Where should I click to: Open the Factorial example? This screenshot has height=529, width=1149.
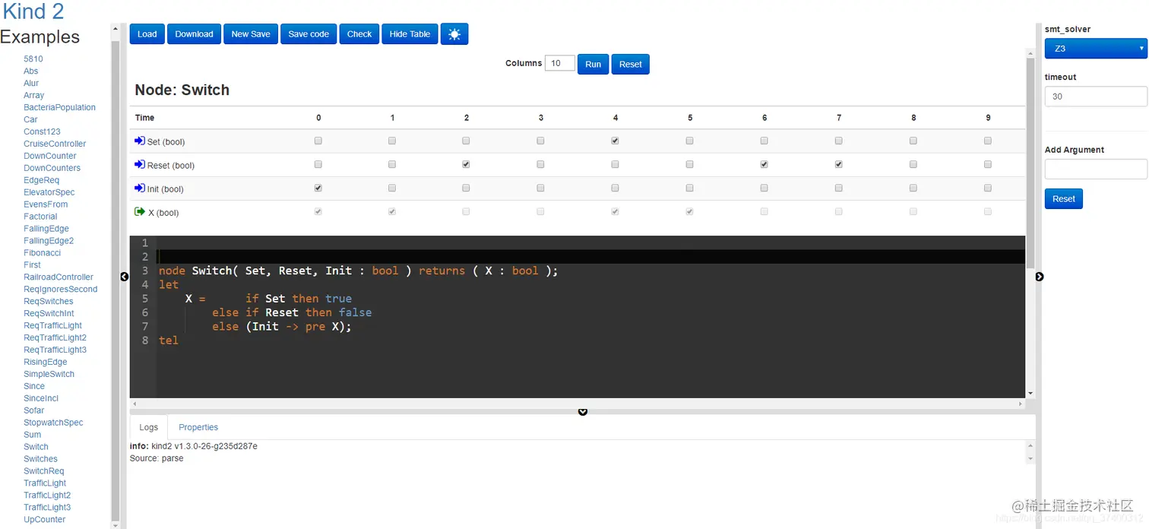(40, 217)
